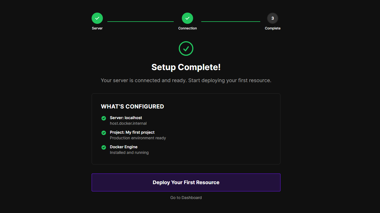The height and width of the screenshot is (213, 380).
Task: Click progress line between Connection and Complete
Action: 231,22
